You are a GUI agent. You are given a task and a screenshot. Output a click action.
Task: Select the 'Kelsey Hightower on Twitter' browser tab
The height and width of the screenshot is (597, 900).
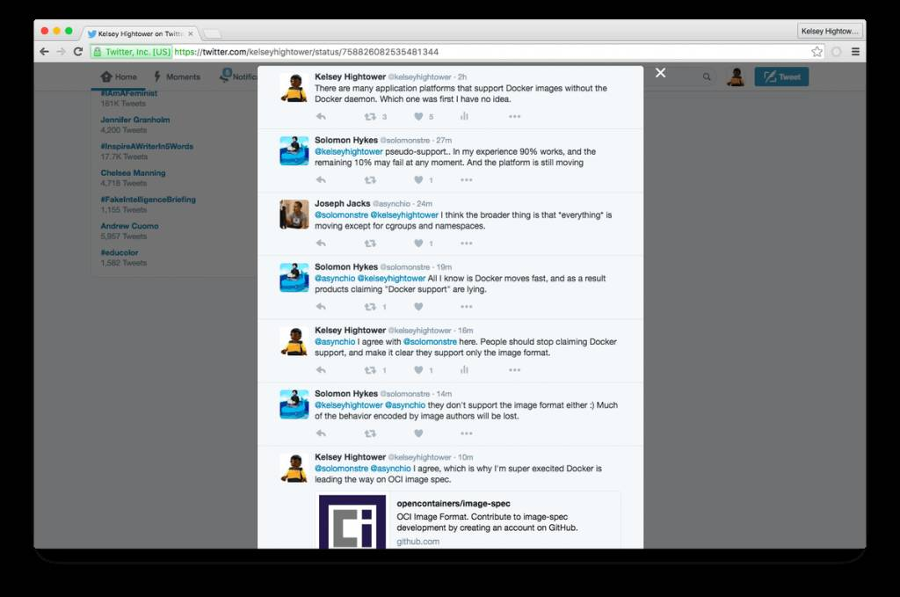click(x=140, y=34)
